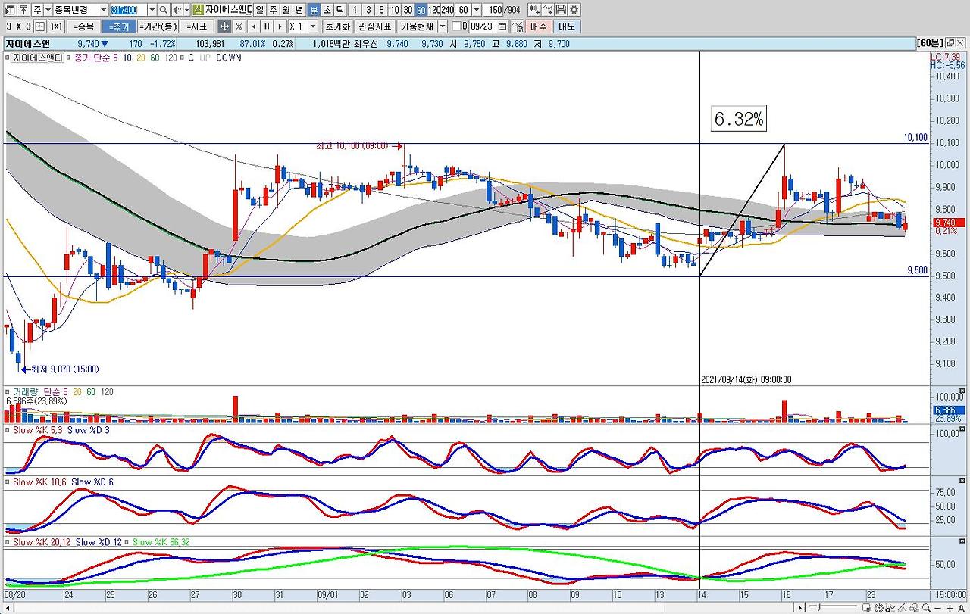Select the 초 (second) period tab
Screen dimensions: 970x614
[327, 10]
